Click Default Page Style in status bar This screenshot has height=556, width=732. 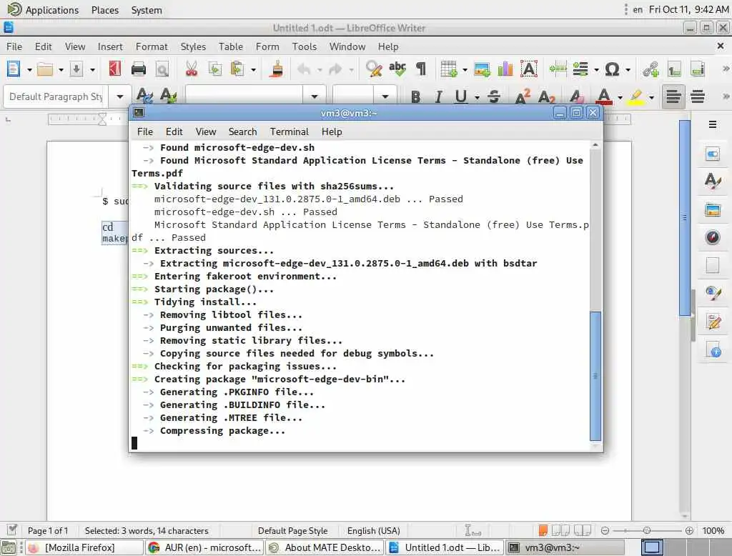coord(292,531)
